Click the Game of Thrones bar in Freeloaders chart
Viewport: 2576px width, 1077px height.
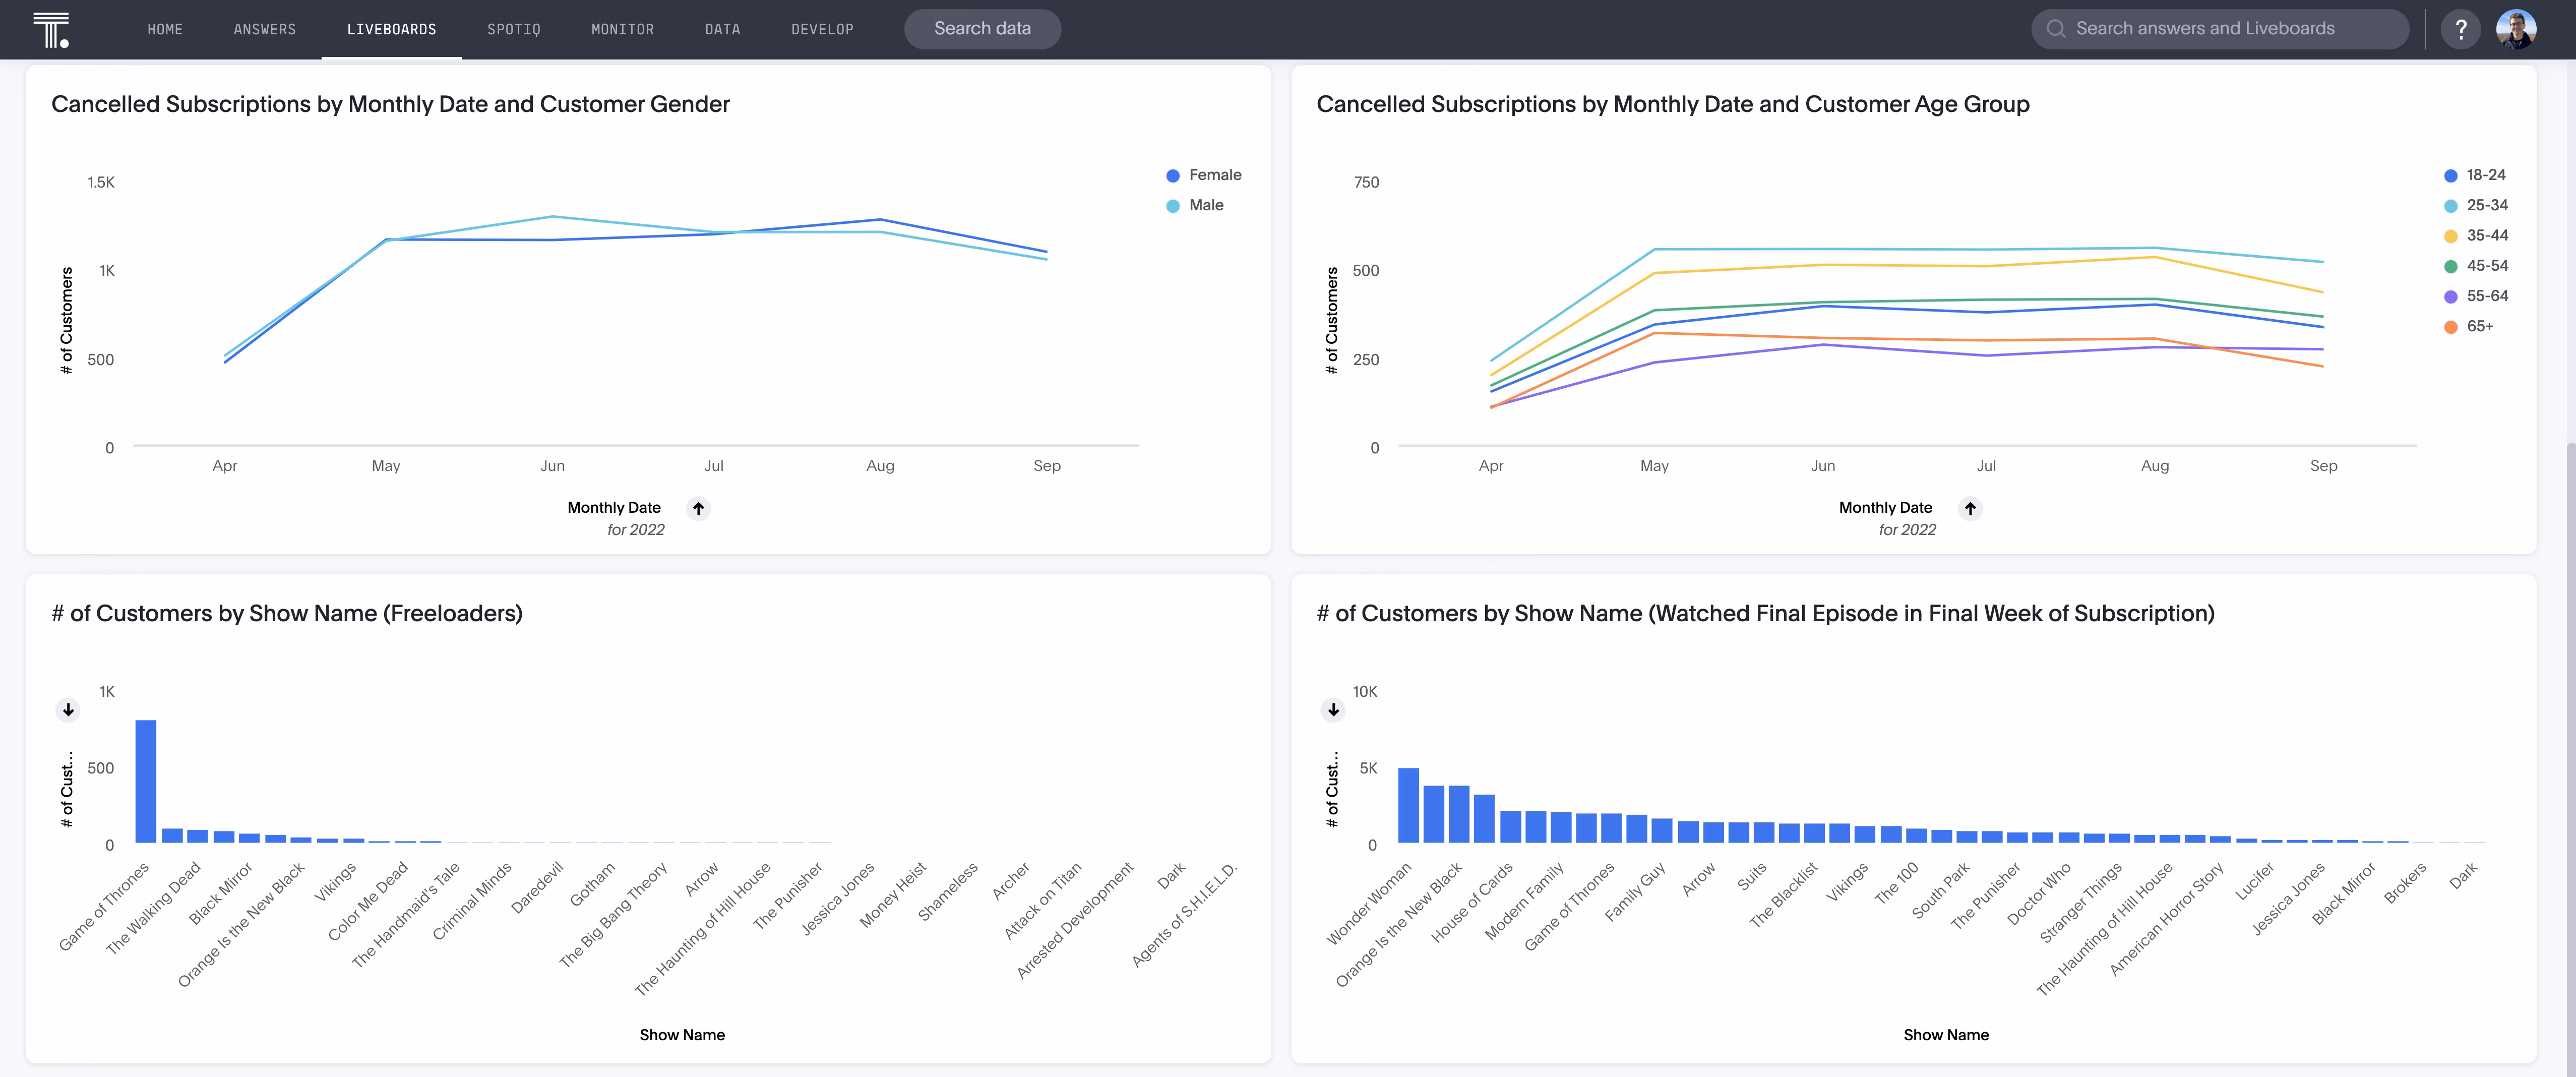pyautogui.click(x=146, y=781)
